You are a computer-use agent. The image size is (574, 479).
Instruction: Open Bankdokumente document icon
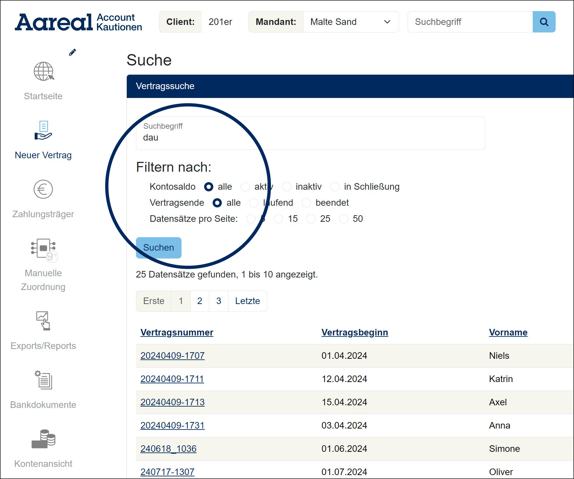43,380
